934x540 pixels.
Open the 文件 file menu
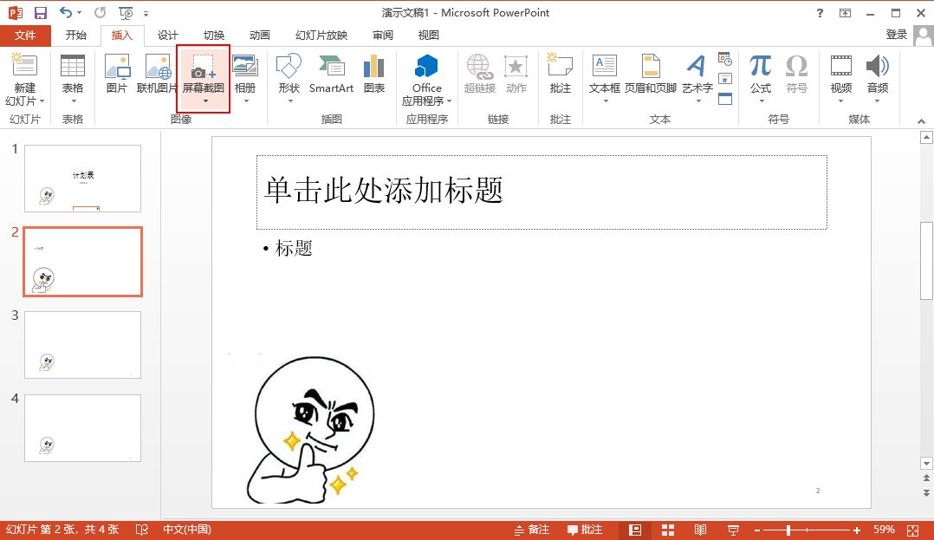25,36
